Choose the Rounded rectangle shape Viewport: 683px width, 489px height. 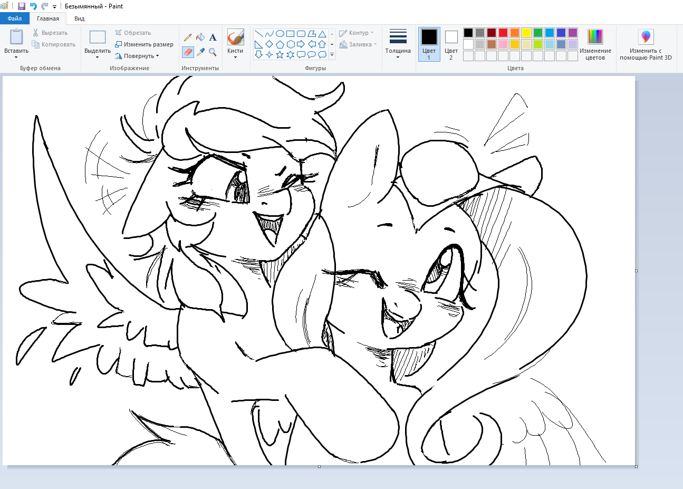301,34
